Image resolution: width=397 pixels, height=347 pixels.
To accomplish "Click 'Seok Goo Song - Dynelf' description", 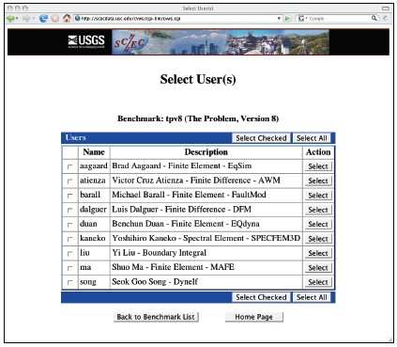I will [155, 282].
